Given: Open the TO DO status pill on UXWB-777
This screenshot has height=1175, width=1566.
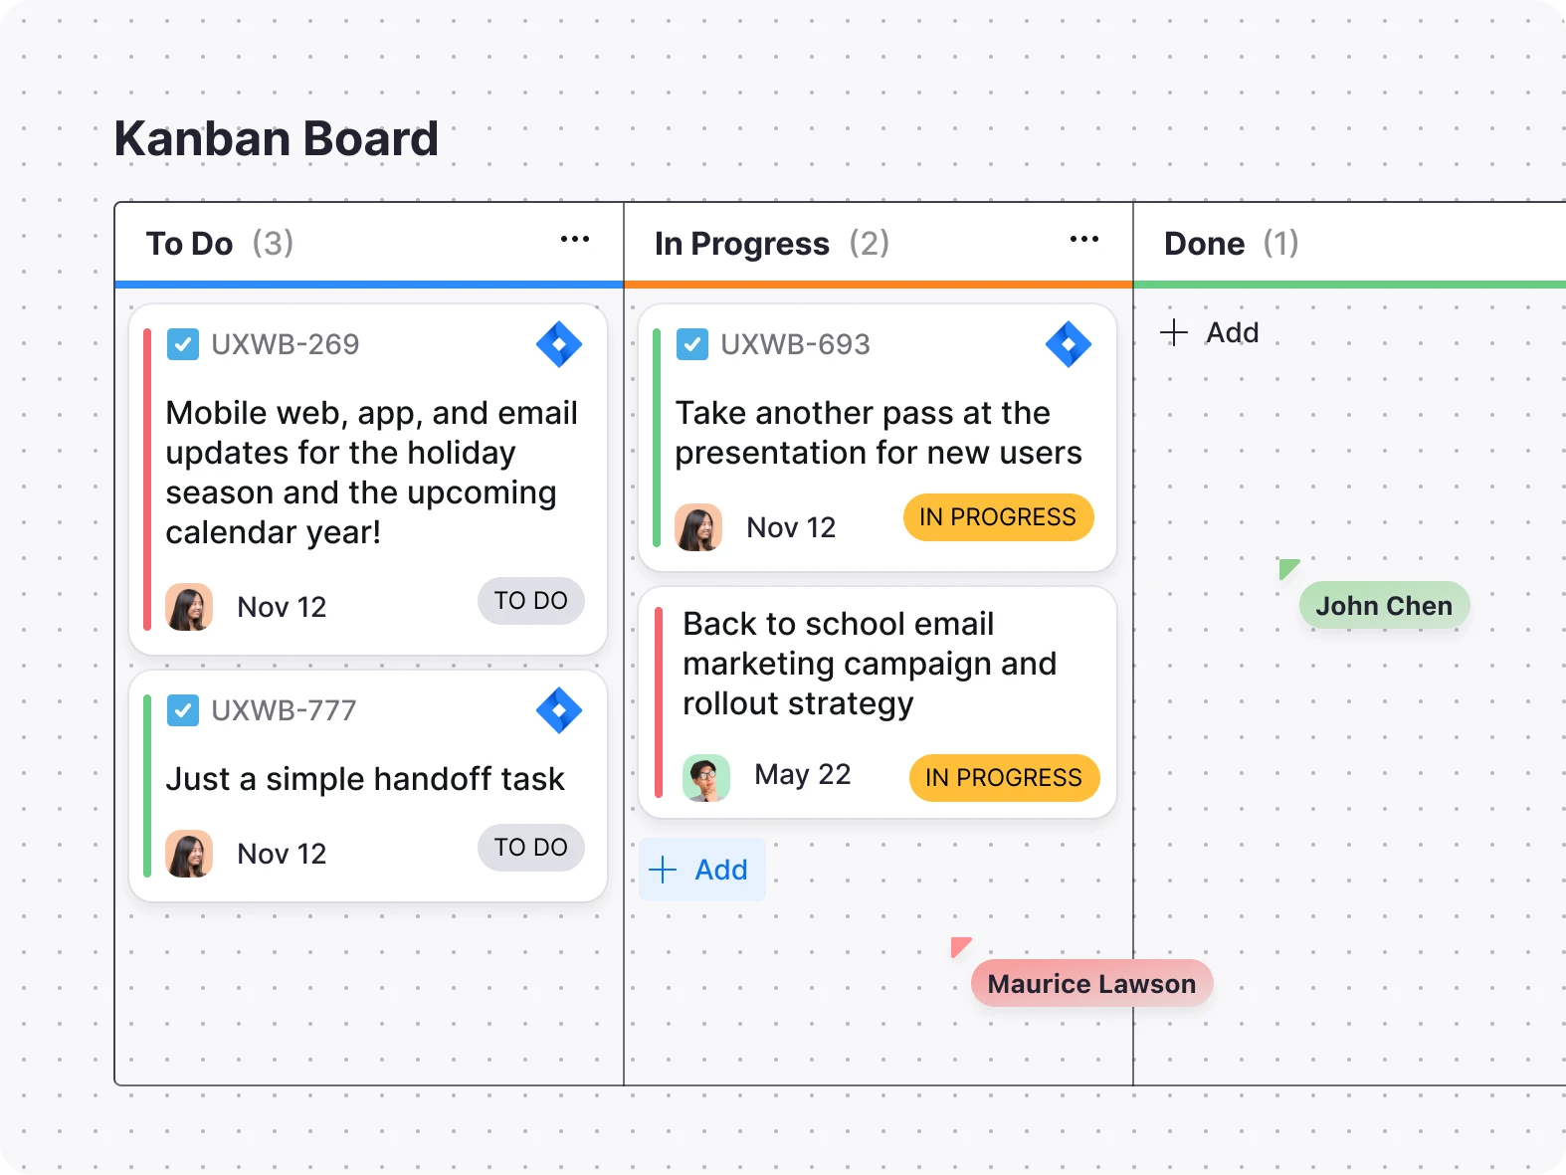Looking at the screenshot, I should [530, 848].
